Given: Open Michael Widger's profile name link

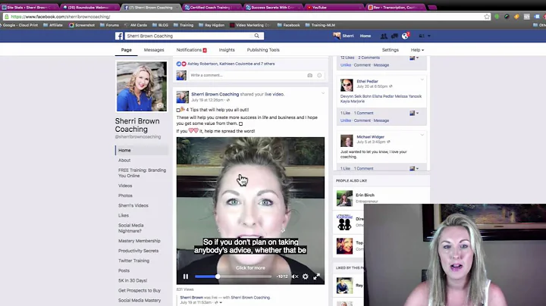Looking at the screenshot, I should click(371, 137).
